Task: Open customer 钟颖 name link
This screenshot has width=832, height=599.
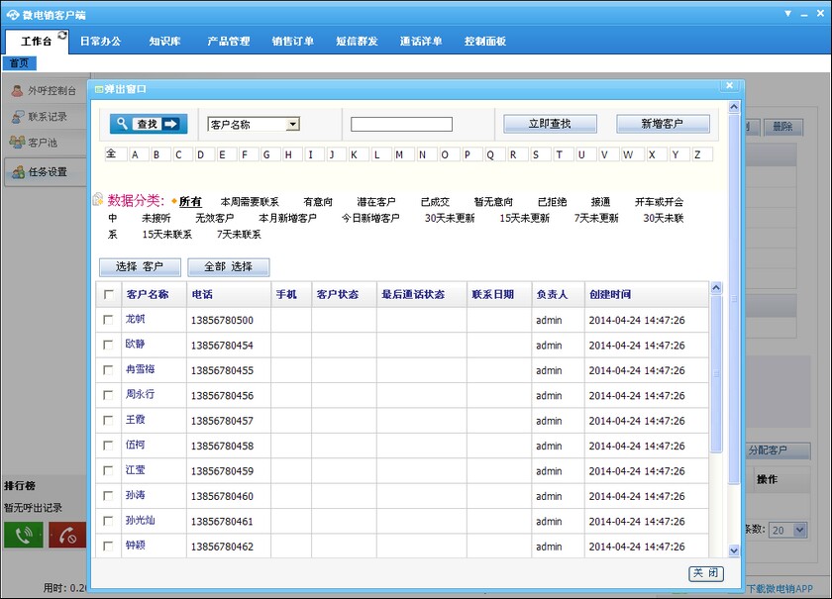Action: [x=136, y=546]
